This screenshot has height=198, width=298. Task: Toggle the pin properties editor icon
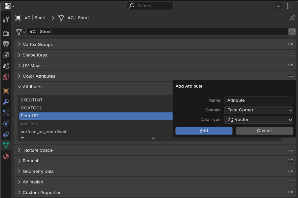(x=292, y=18)
